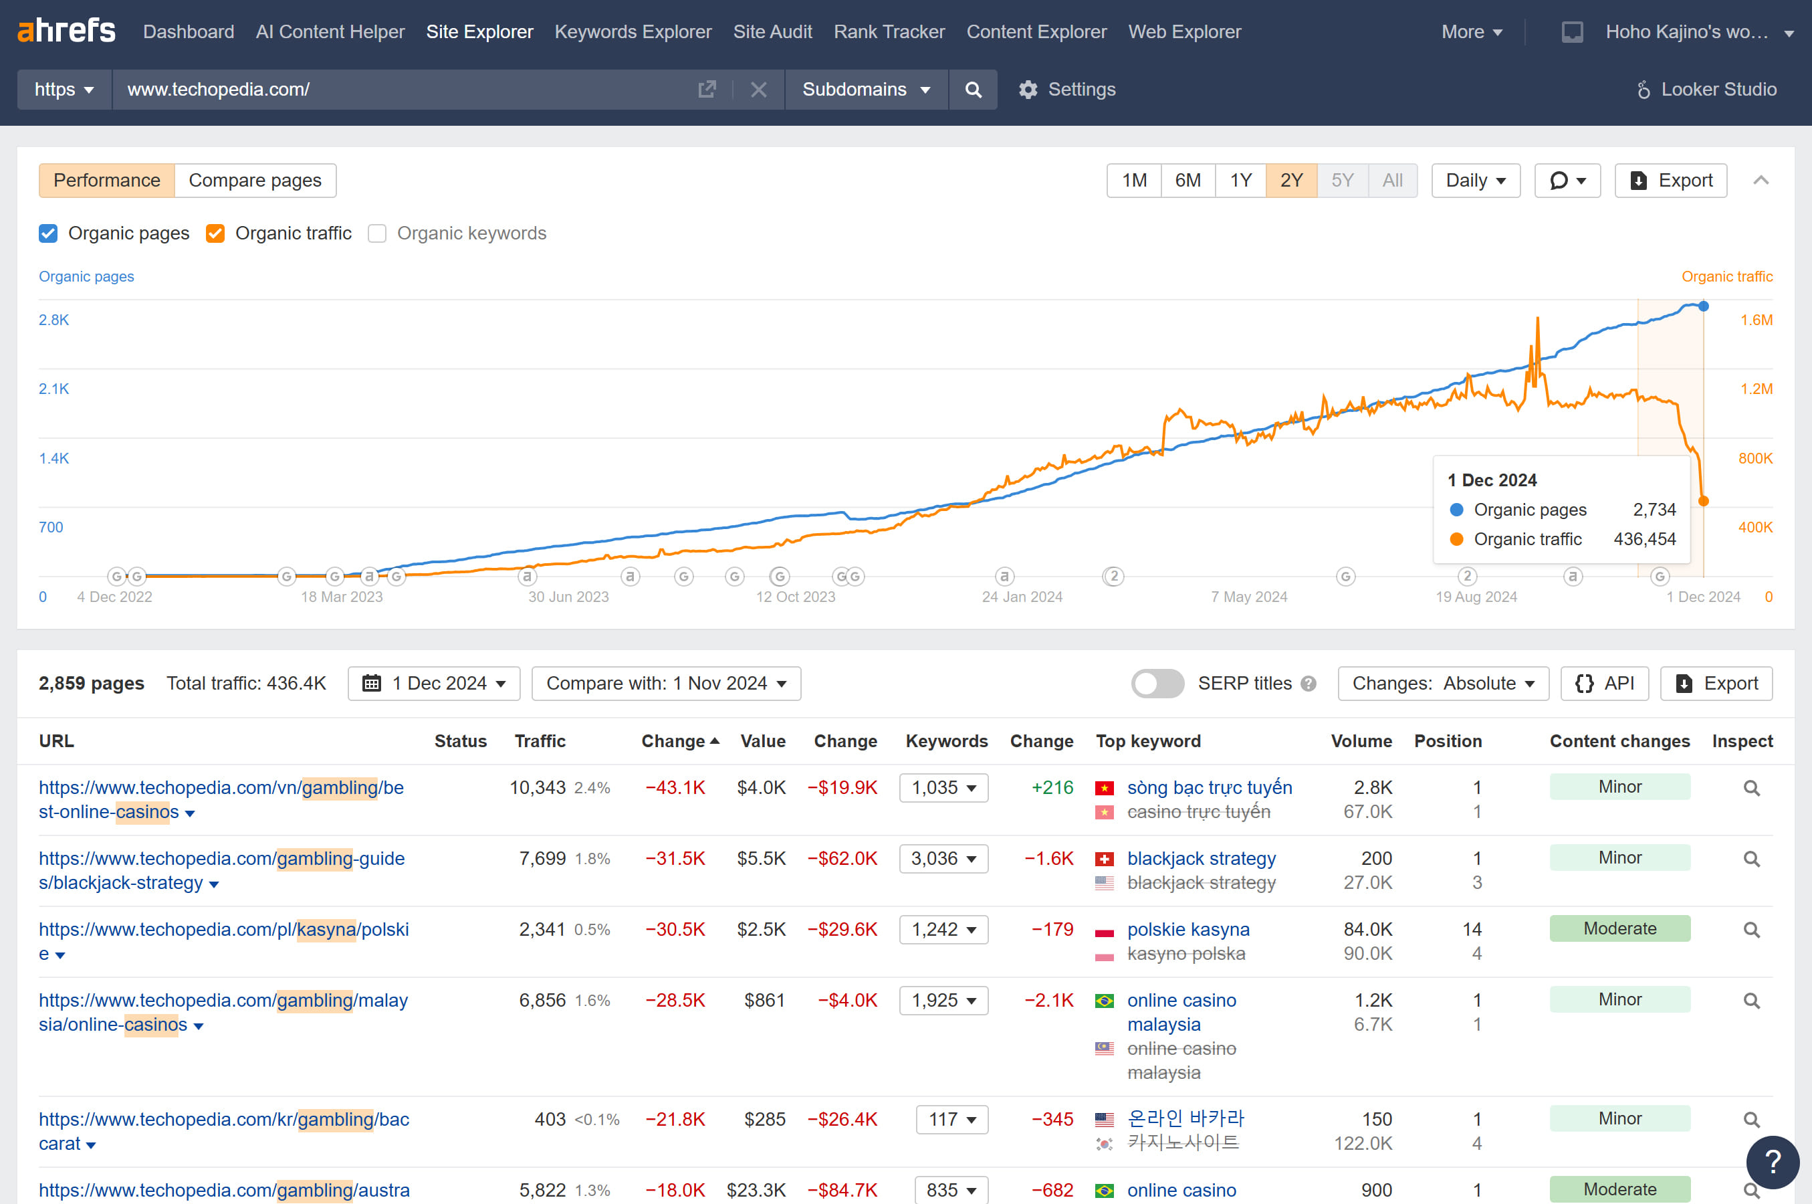Image resolution: width=1812 pixels, height=1204 pixels.
Task: Open Settings gear
Action: 1066,90
